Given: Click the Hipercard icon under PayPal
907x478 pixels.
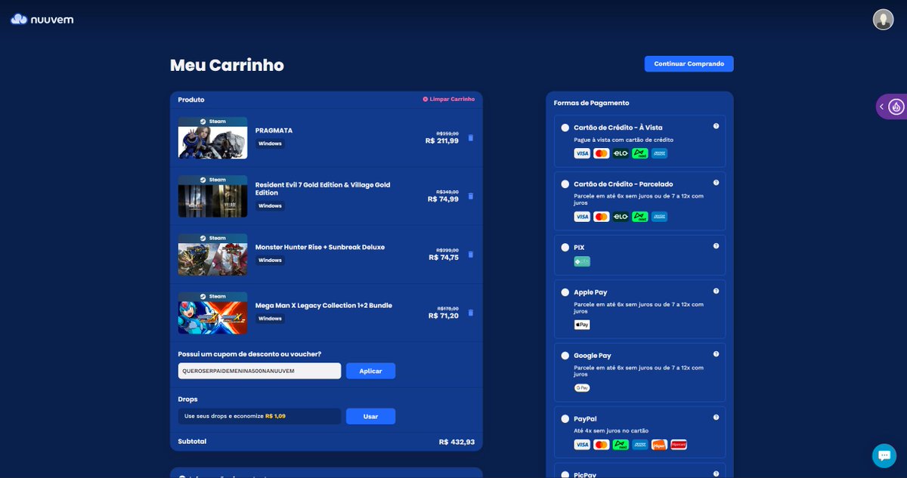Looking at the screenshot, I should tap(679, 445).
